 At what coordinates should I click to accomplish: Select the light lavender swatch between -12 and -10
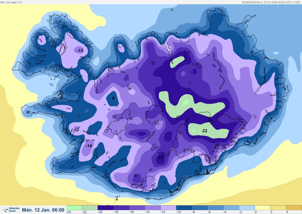pos(168,208)
